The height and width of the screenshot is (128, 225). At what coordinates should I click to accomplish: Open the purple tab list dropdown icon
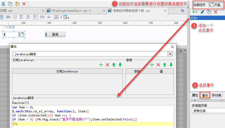183,11
